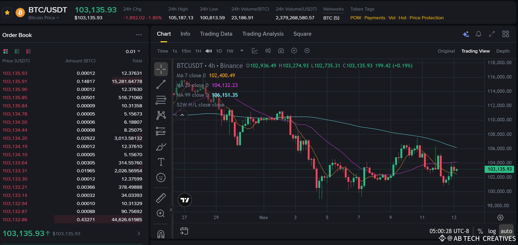The image size is (518, 245).
Task: Toggle log scale mode
Action: pos(492,231)
